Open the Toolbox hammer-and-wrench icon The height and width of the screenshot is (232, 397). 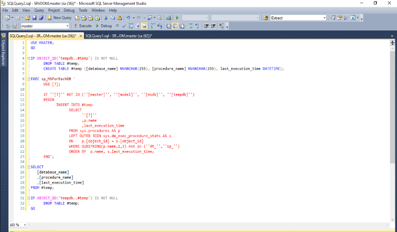pyautogui.click(x=346, y=18)
